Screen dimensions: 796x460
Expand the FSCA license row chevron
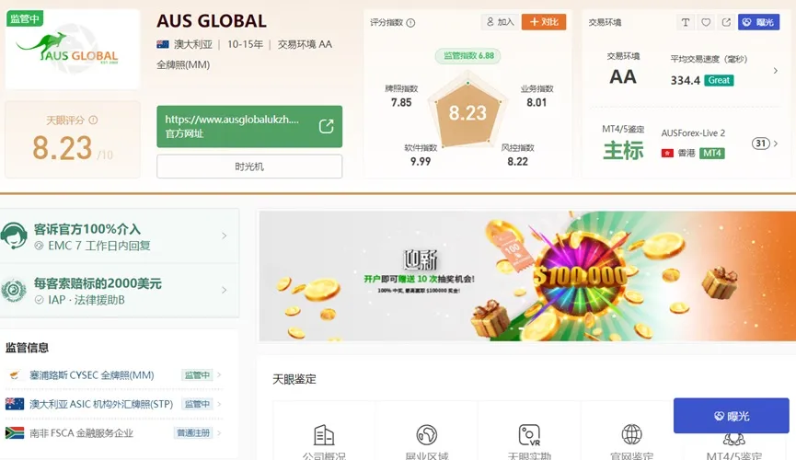pyautogui.click(x=219, y=433)
